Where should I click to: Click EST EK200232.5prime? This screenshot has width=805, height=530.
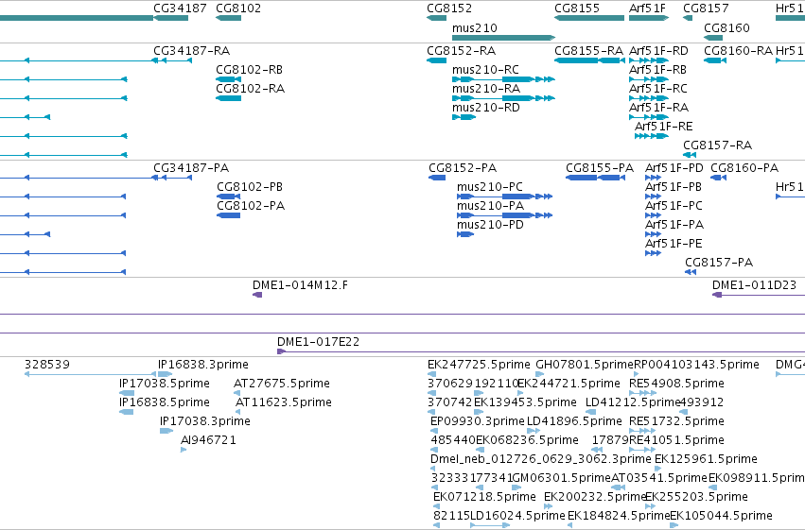(x=594, y=497)
